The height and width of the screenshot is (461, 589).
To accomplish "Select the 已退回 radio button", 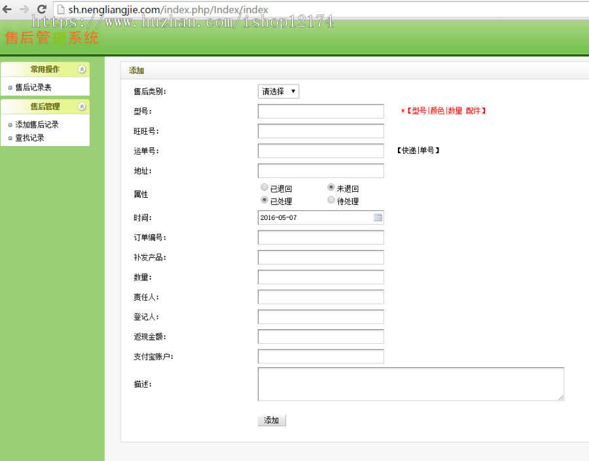I will (264, 187).
